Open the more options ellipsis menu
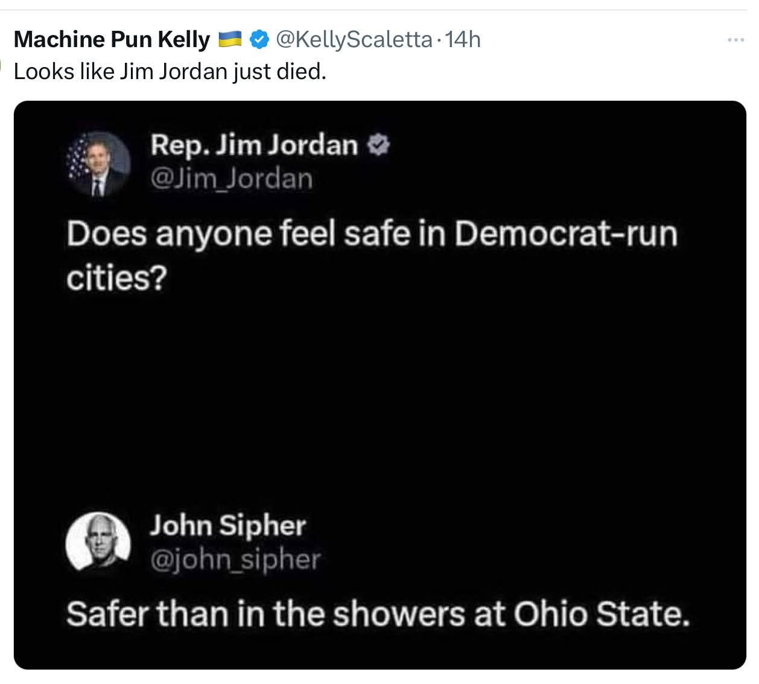The image size is (759, 684). tap(735, 40)
